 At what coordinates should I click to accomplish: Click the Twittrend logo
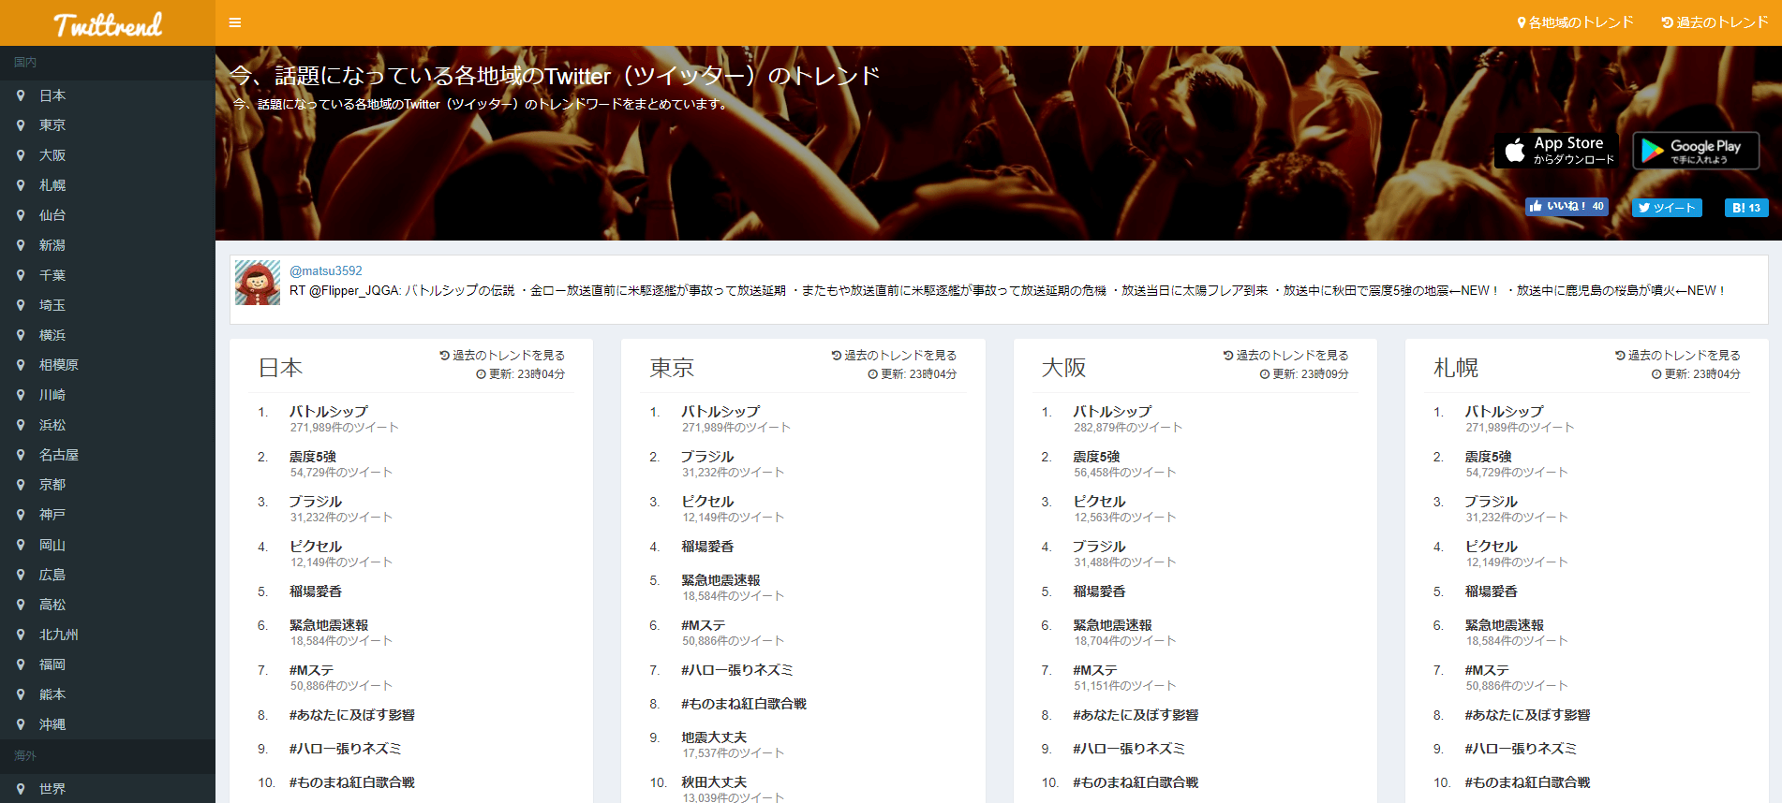point(108,24)
